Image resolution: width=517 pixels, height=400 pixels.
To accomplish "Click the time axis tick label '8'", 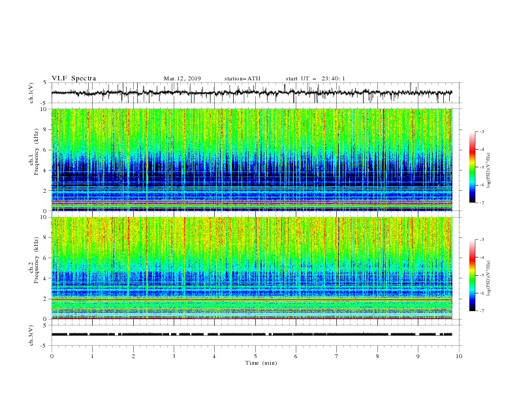I will tap(377, 356).
